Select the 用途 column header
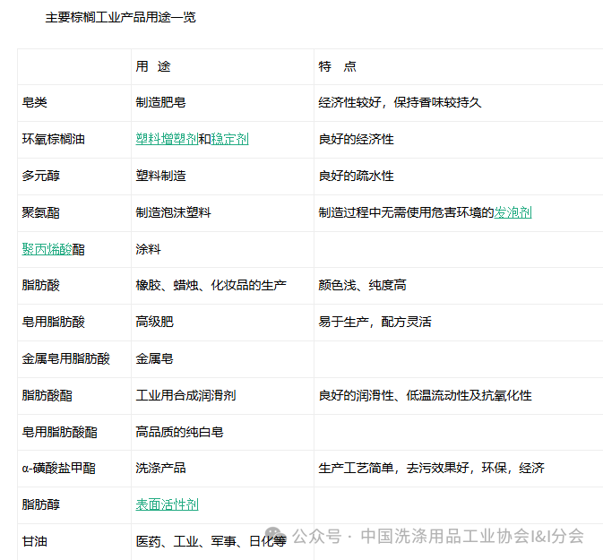This screenshot has width=603, height=560. (x=153, y=66)
